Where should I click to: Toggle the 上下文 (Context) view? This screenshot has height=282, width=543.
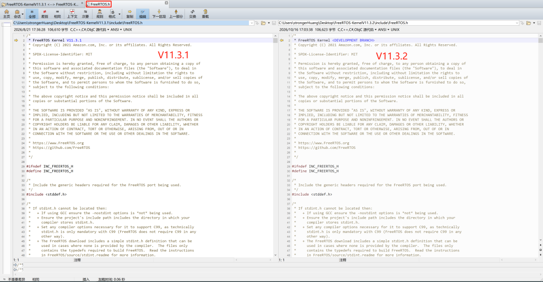[72, 14]
